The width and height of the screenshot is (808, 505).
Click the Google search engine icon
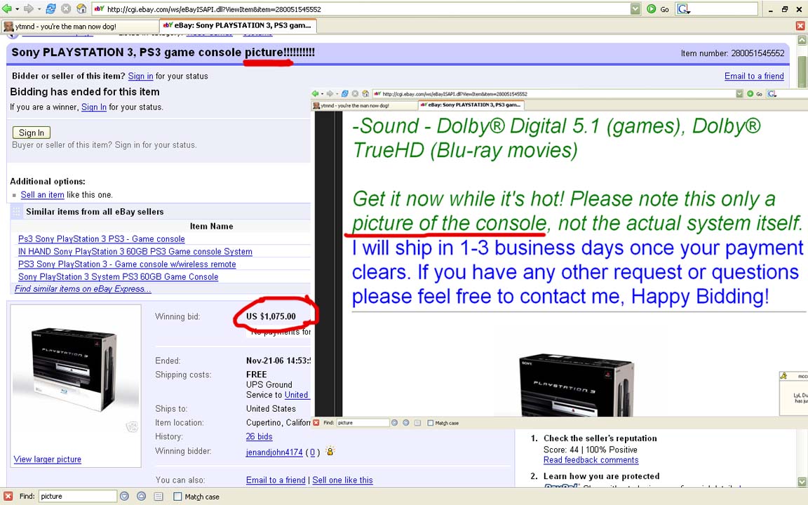coord(682,8)
